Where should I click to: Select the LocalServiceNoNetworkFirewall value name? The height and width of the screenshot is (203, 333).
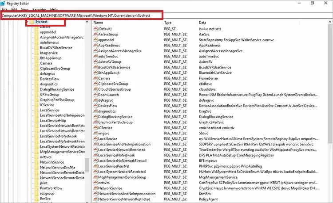[x=123, y=161]
